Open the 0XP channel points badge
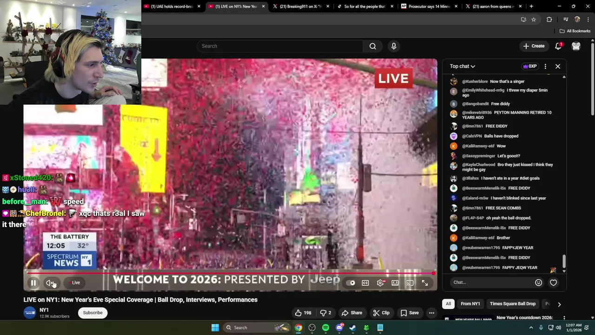Viewport: 595px width, 335px height. (530, 66)
